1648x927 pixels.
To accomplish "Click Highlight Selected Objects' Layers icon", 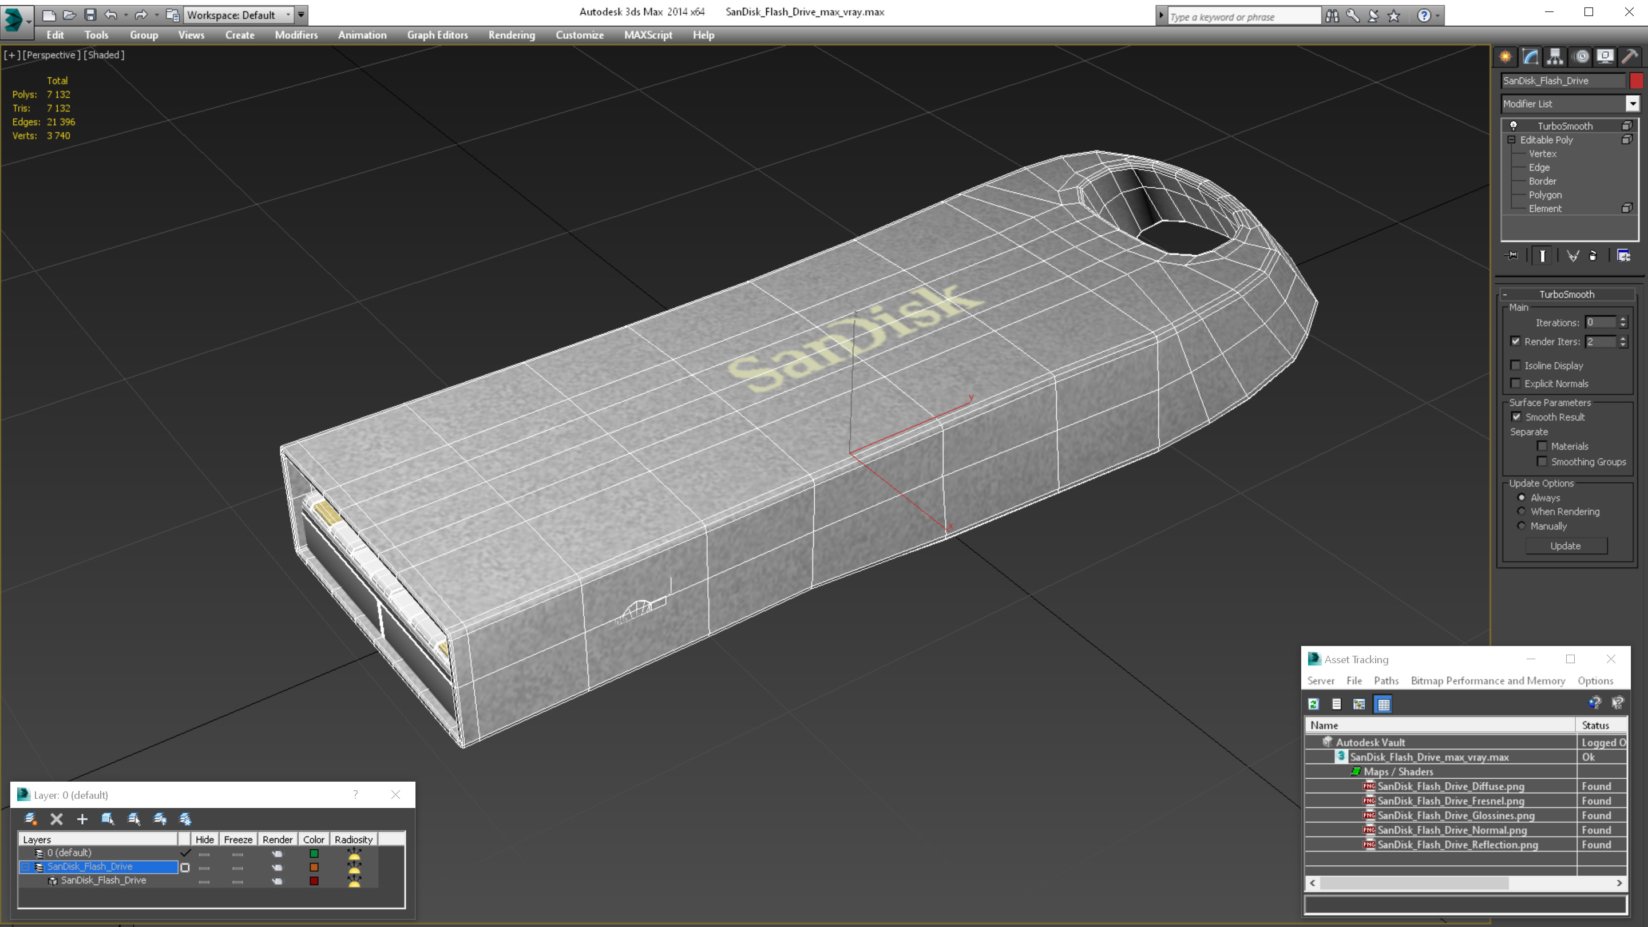I will click(134, 819).
